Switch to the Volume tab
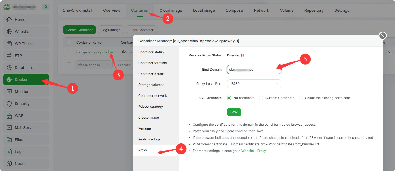Screen dimensions: 395x171 [287, 10]
